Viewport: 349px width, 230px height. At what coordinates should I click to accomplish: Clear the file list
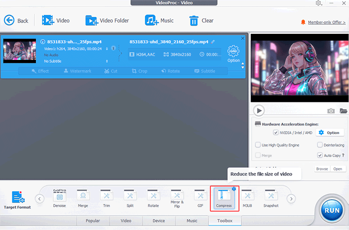click(201, 20)
